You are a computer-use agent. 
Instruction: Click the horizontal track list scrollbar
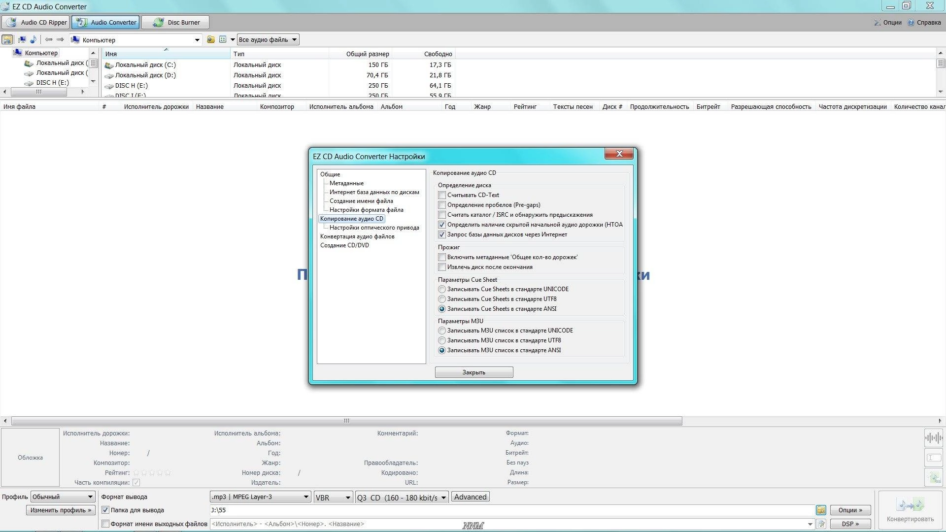click(346, 421)
